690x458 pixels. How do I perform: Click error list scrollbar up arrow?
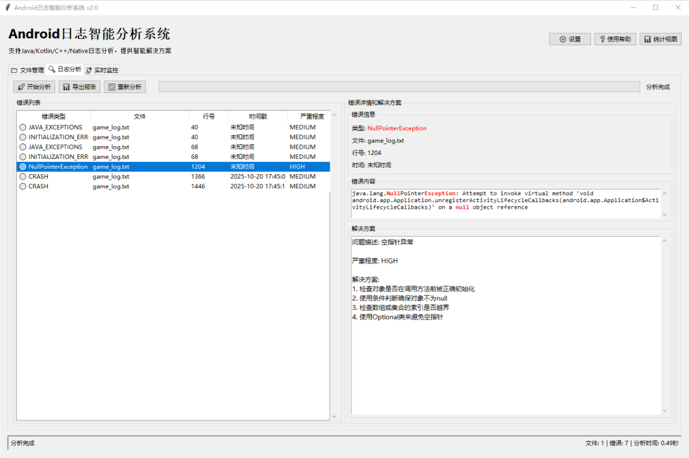pyautogui.click(x=334, y=115)
